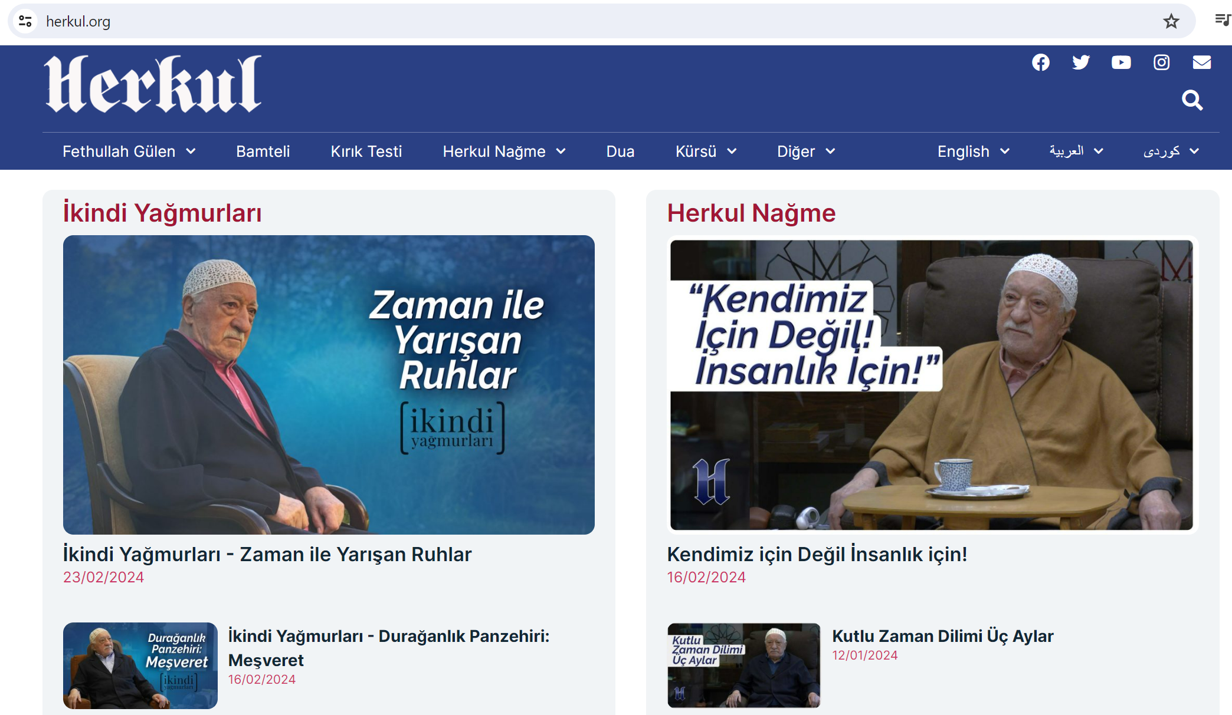Open the Kırık Testi menu item
Viewport: 1232px width, 715px height.
(366, 151)
